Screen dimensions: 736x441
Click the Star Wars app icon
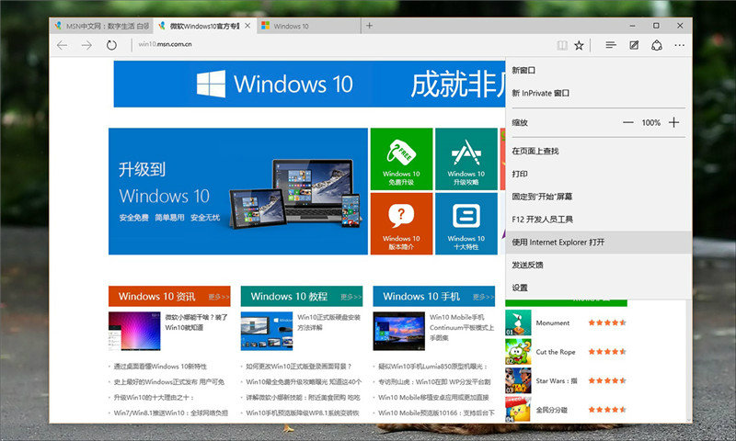[x=518, y=380]
